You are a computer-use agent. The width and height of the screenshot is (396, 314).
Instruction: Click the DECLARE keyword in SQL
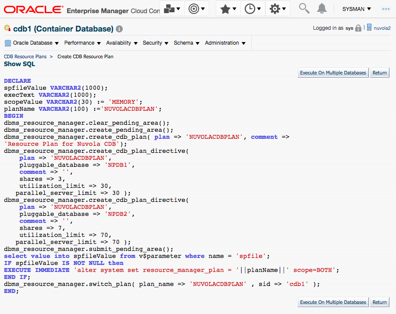coord(18,81)
